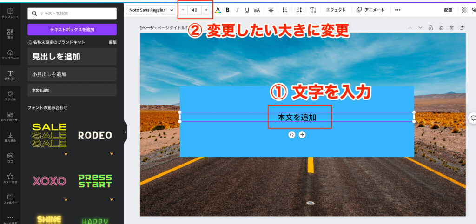Choose the XOXO font combination
Viewport: 476px width, 224px height.
coord(49,181)
